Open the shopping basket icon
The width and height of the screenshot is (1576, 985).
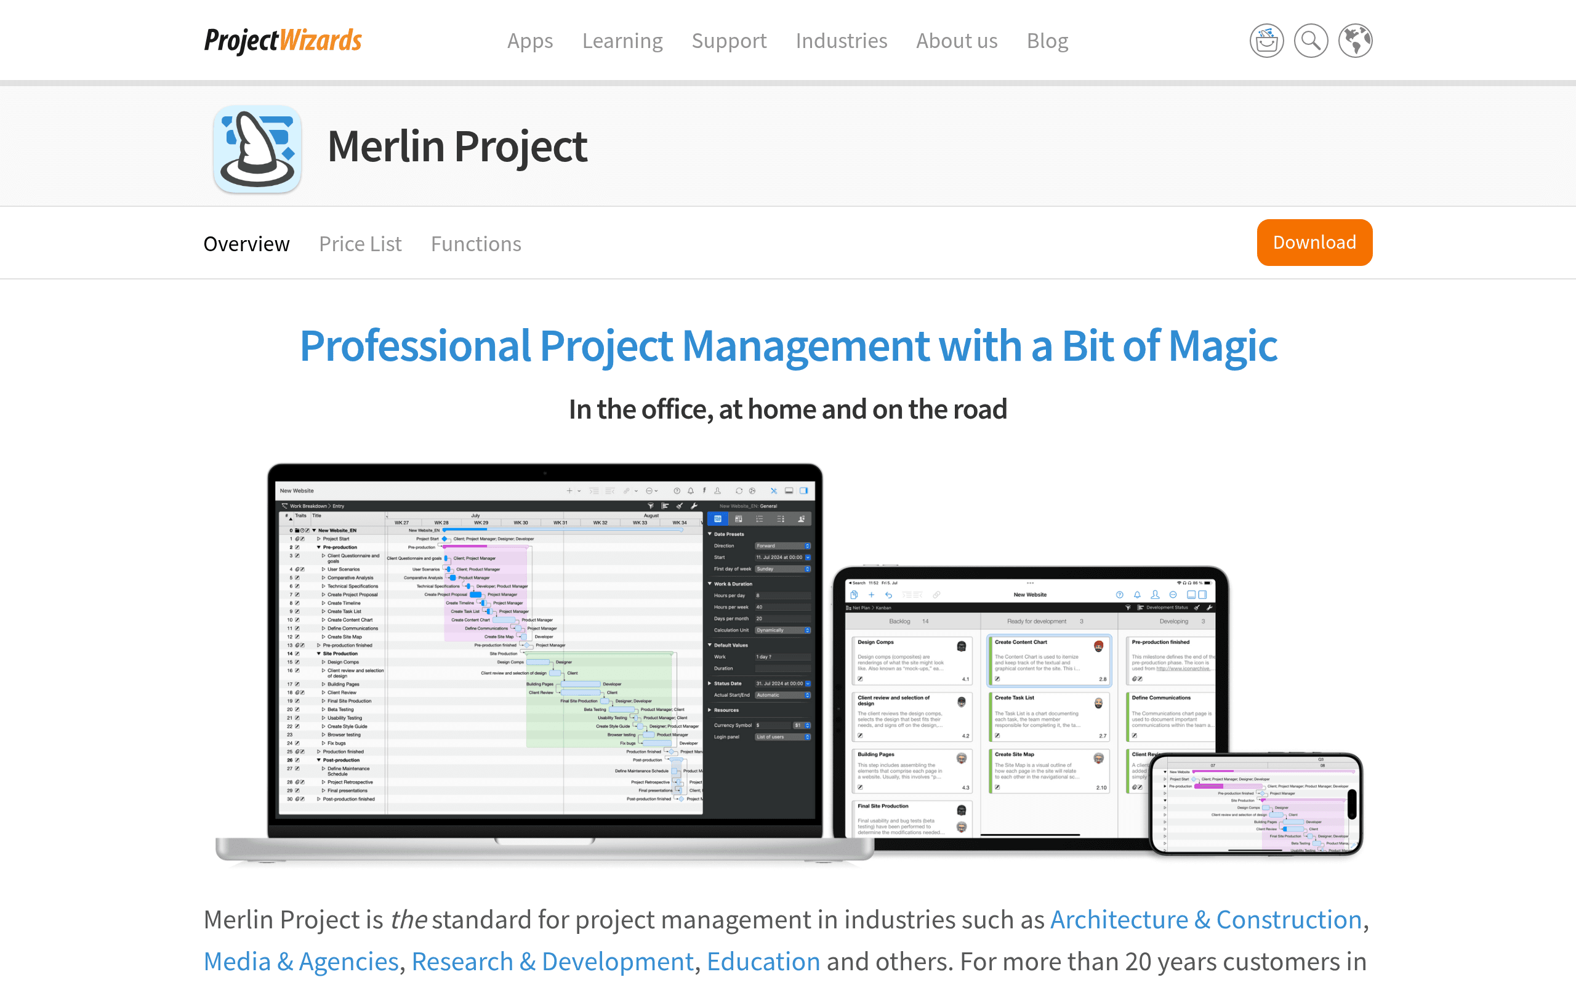pyautogui.click(x=1266, y=41)
